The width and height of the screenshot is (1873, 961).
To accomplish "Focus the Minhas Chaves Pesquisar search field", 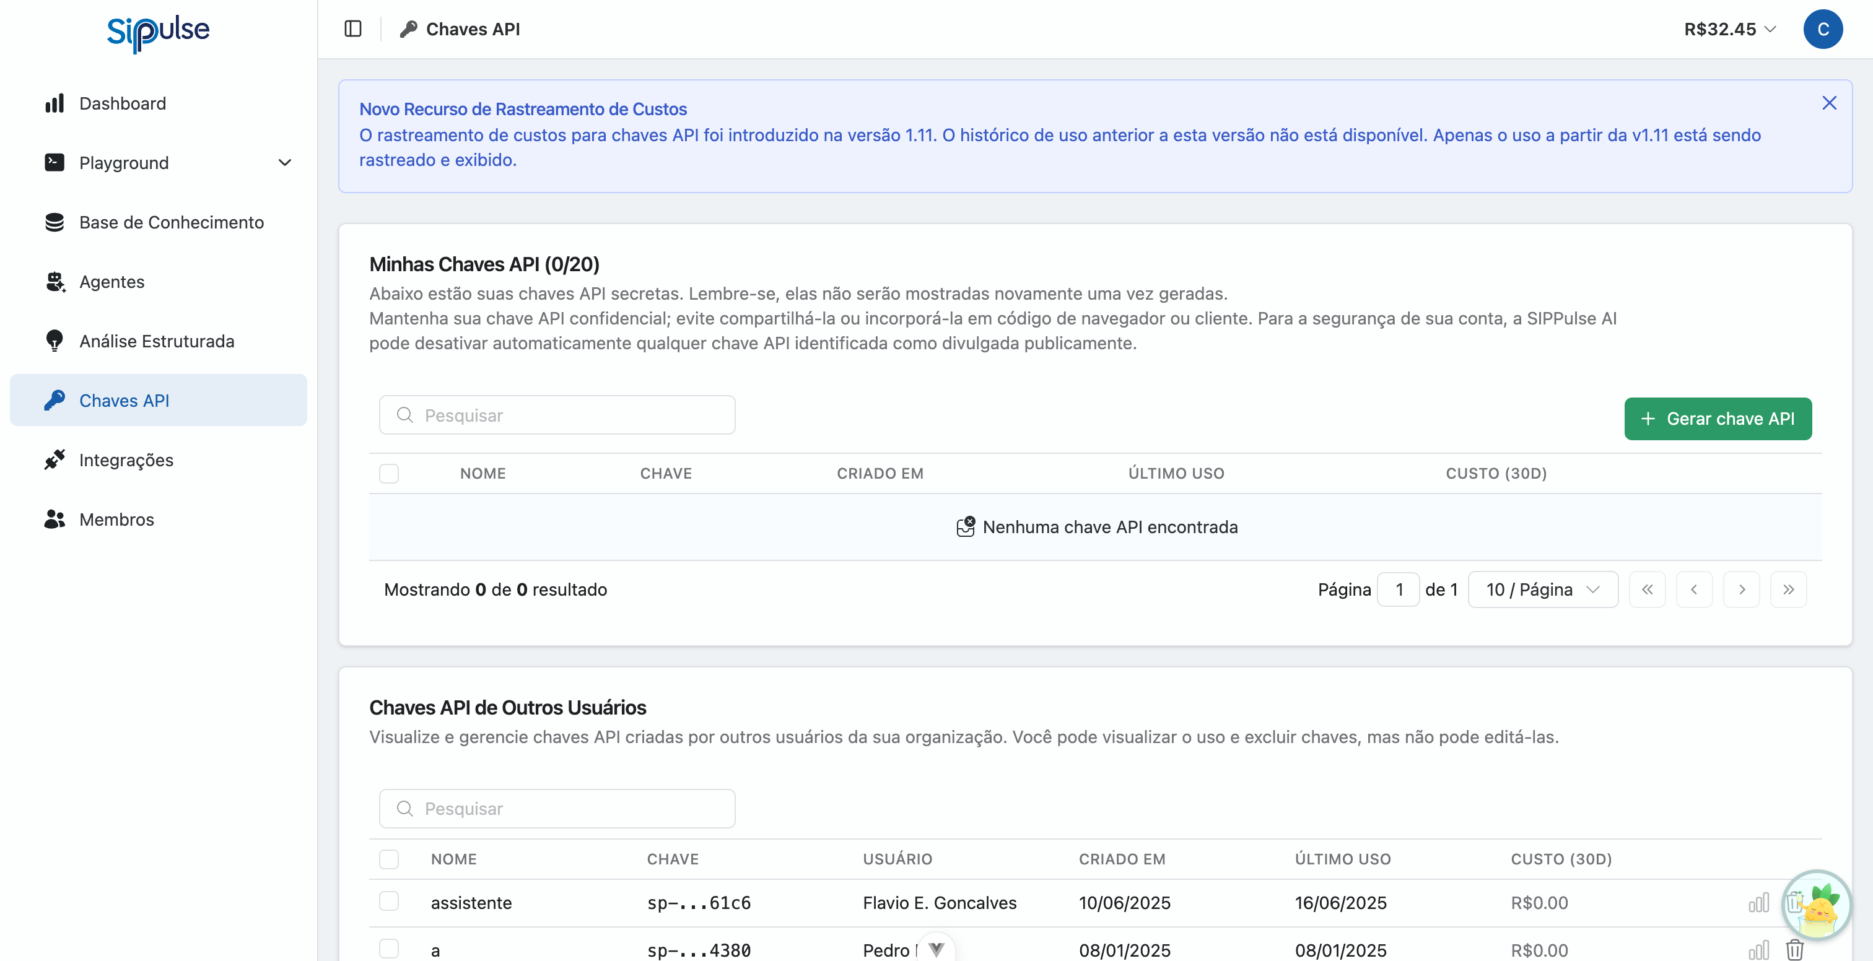I will pos(557,415).
